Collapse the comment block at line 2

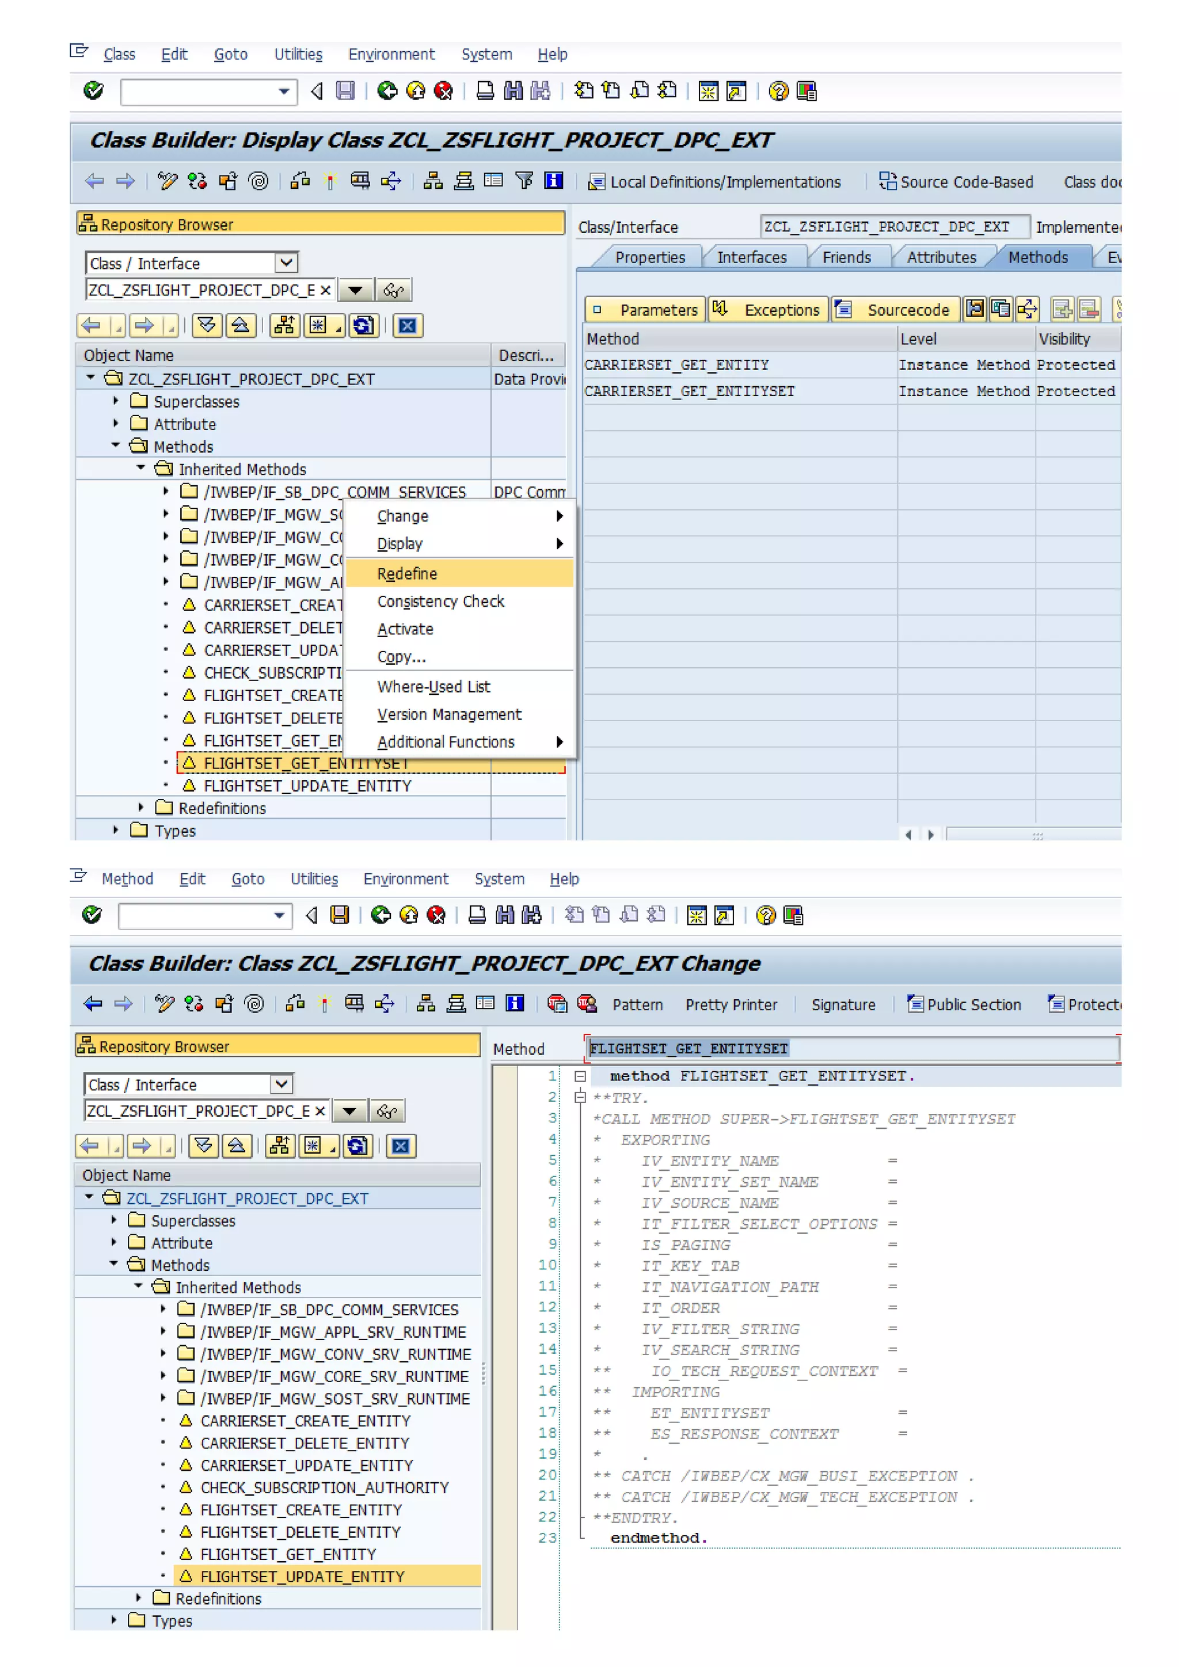click(580, 1097)
